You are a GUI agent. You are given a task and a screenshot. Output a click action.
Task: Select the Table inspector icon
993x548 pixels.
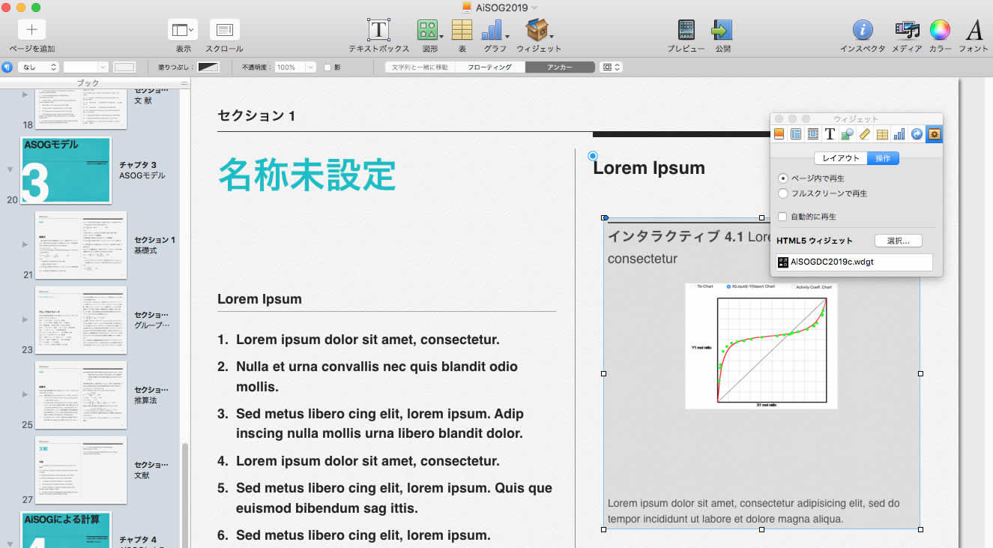(882, 134)
